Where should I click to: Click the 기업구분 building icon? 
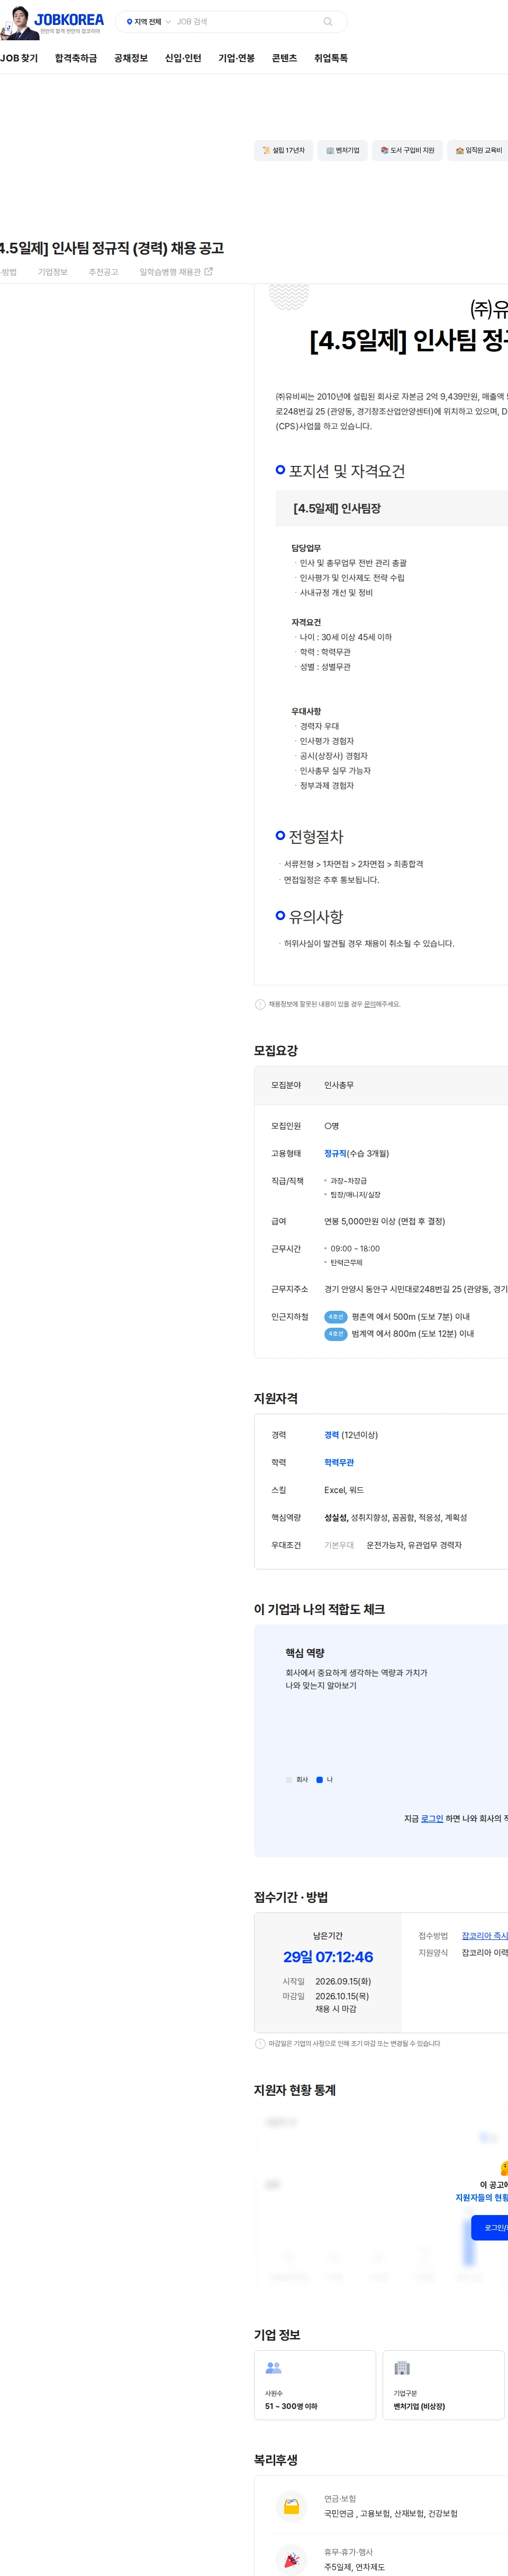tap(401, 2368)
